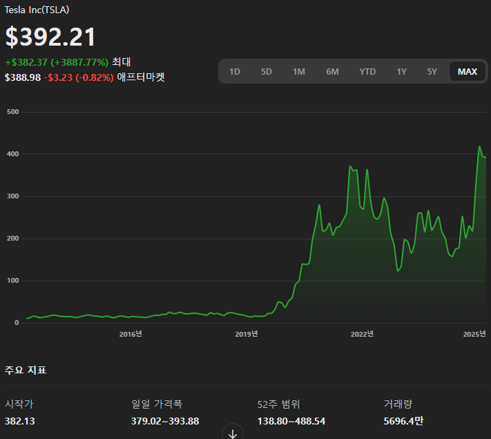The width and height of the screenshot is (491, 439).
Task: Click the 2019년 x-axis label
Action: pos(247,334)
